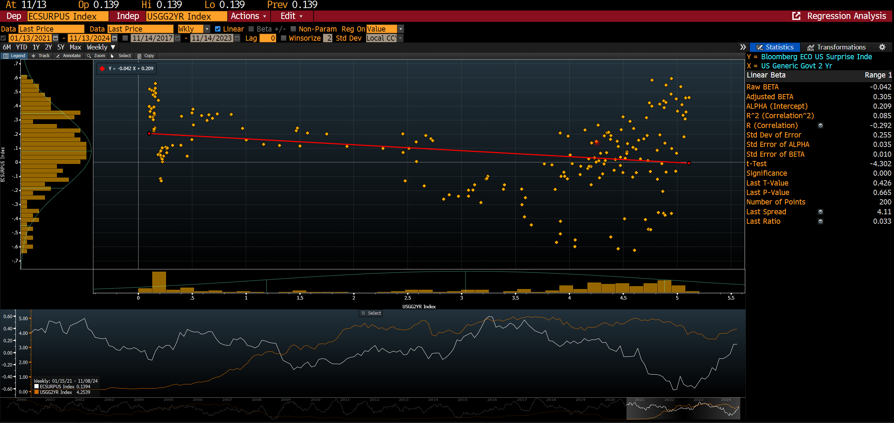894x423 pixels.
Task: Click the Lag value field
Action: 268,38
